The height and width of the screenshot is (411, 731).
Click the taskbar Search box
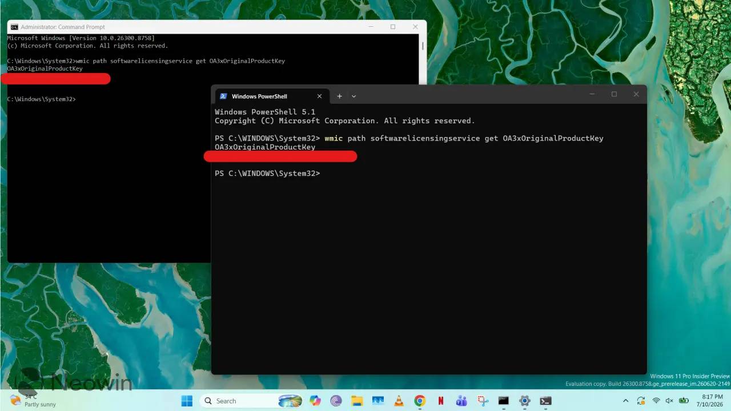tap(252, 401)
